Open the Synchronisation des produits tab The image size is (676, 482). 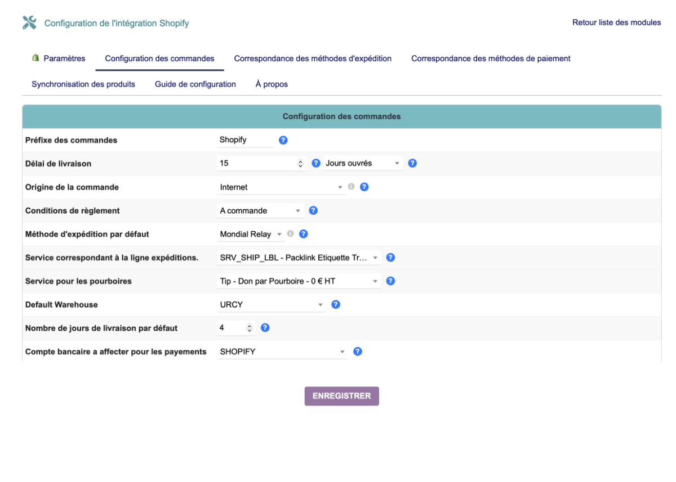tap(82, 84)
